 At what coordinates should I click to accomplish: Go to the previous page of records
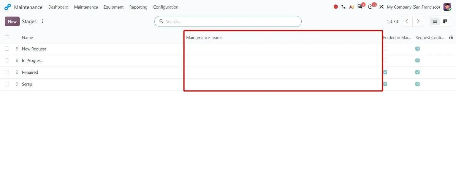(407, 21)
